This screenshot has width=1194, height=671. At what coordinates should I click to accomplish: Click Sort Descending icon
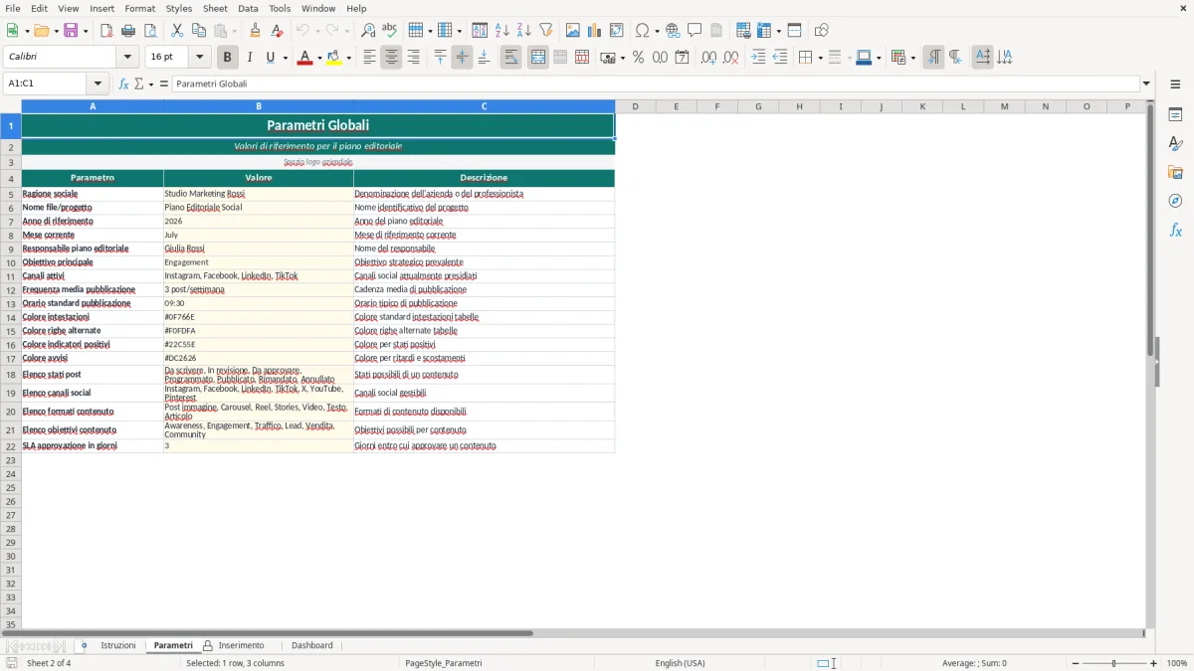click(x=523, y=31)
